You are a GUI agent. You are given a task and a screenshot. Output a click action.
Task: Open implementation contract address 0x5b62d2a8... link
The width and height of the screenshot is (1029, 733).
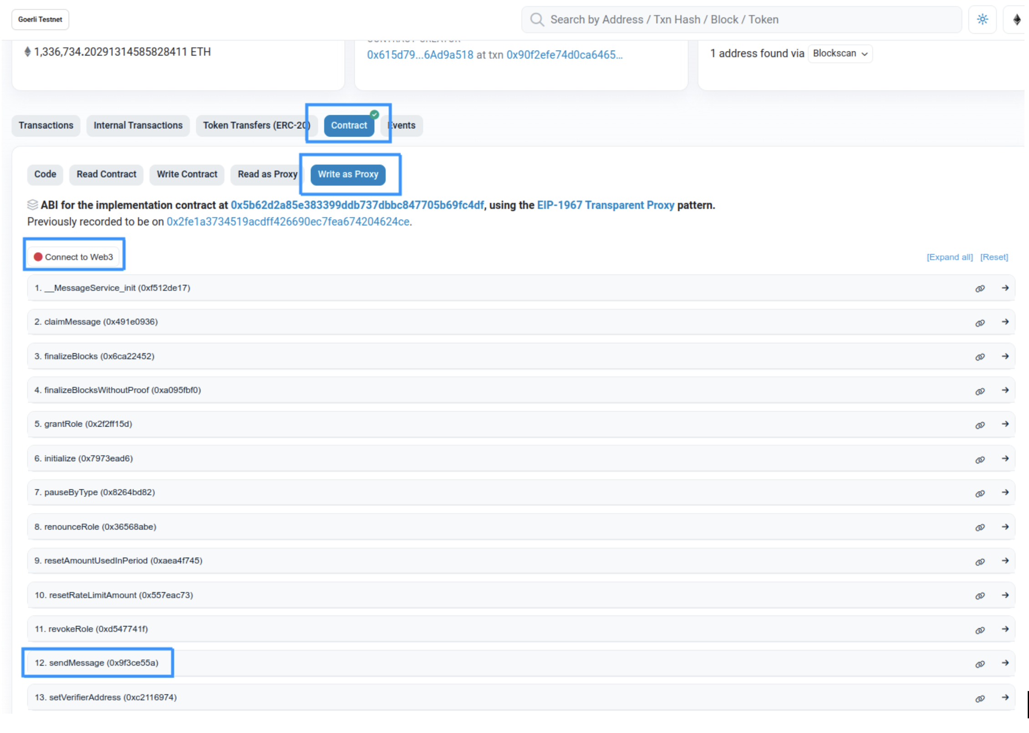[357, 205]
